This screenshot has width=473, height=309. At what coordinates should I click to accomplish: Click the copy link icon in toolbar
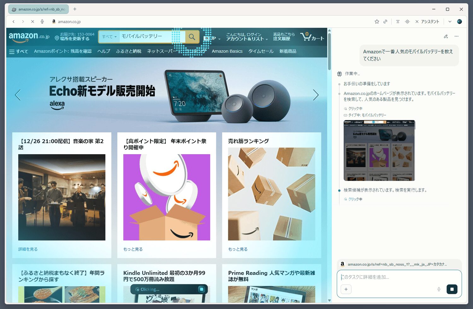385,22
